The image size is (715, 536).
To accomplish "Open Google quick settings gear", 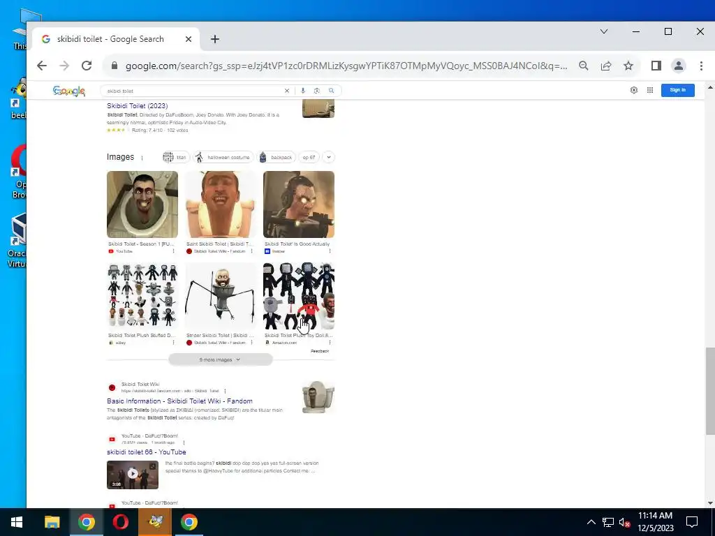I will 634,90.
